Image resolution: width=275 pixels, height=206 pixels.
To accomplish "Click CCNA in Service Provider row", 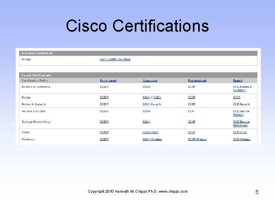I will [146, 111].
